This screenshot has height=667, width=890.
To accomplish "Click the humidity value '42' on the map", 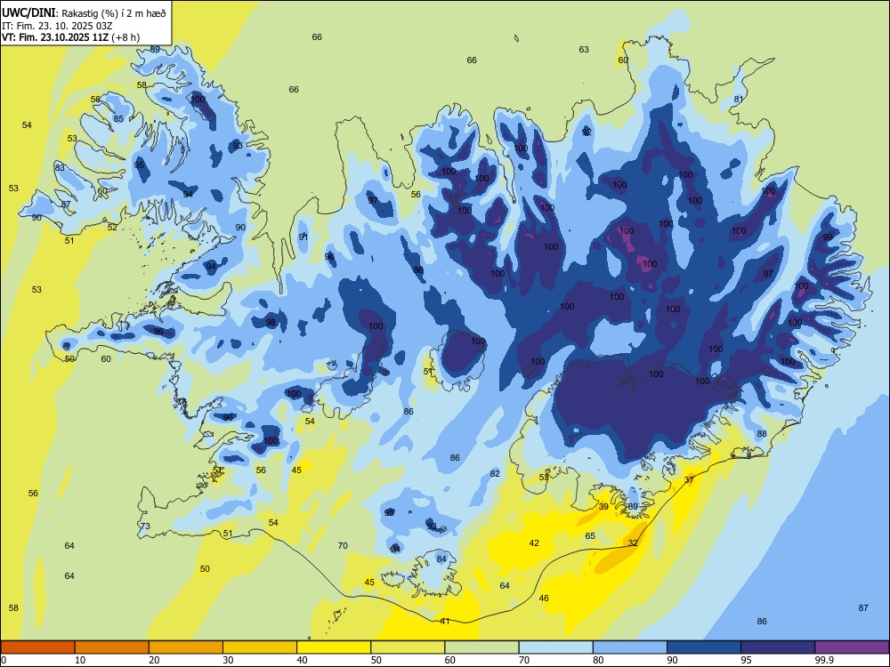I will 534,542.
